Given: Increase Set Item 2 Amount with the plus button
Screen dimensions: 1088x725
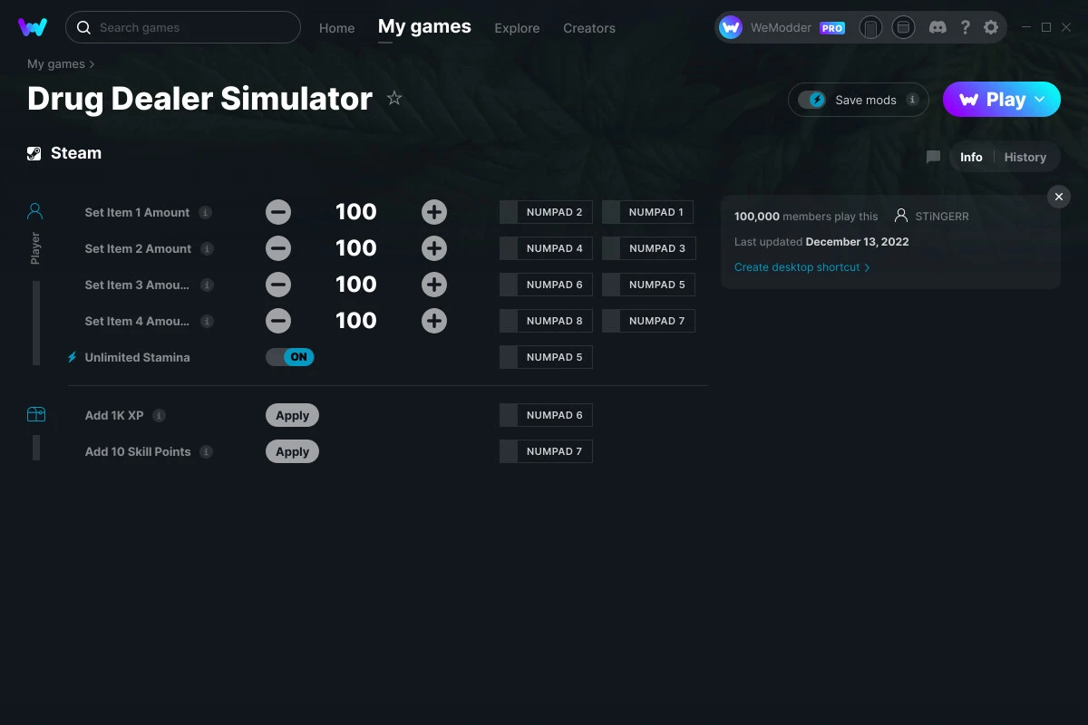Looking at the screenshot, I should [433, 247].
